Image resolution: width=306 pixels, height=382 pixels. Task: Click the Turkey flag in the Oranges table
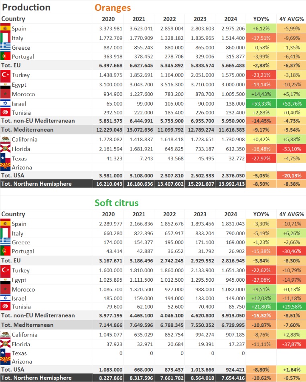click(x=5, y=75)
